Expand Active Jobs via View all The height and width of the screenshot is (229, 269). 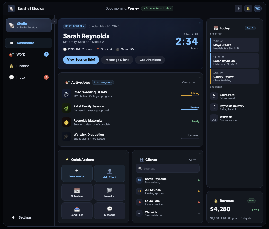tap(188, 83)
